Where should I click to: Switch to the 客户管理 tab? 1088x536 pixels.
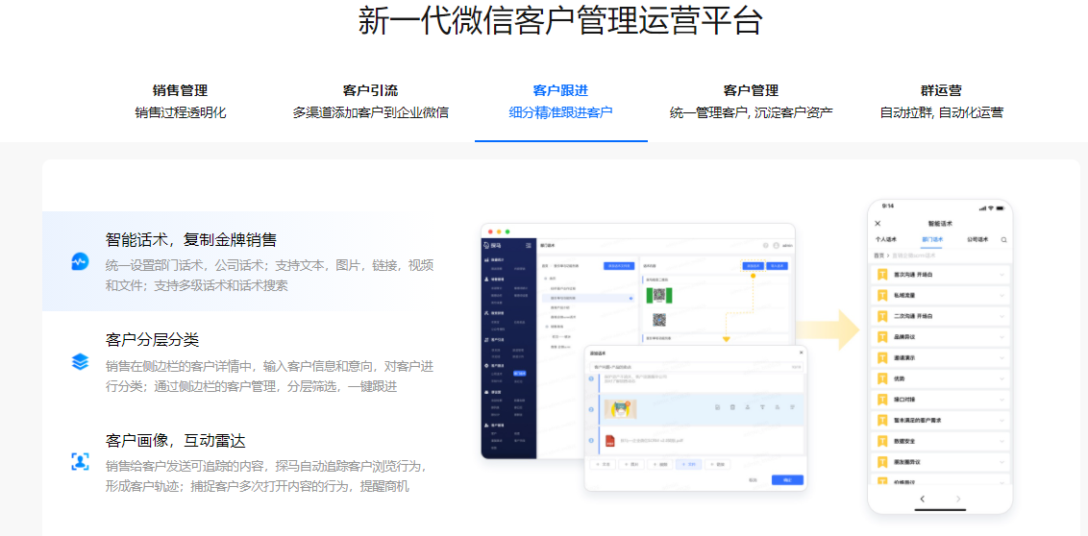(x=751, y=101)
